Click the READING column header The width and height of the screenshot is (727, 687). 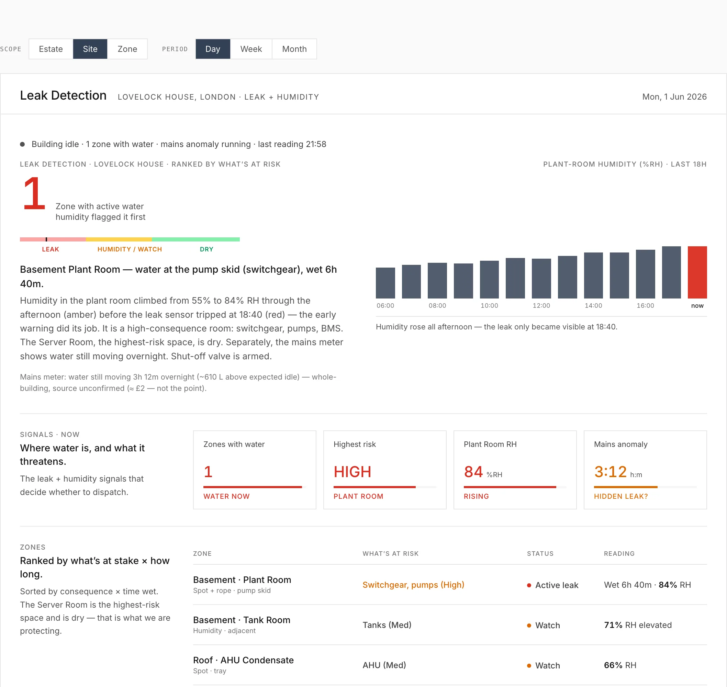[619, 554]
